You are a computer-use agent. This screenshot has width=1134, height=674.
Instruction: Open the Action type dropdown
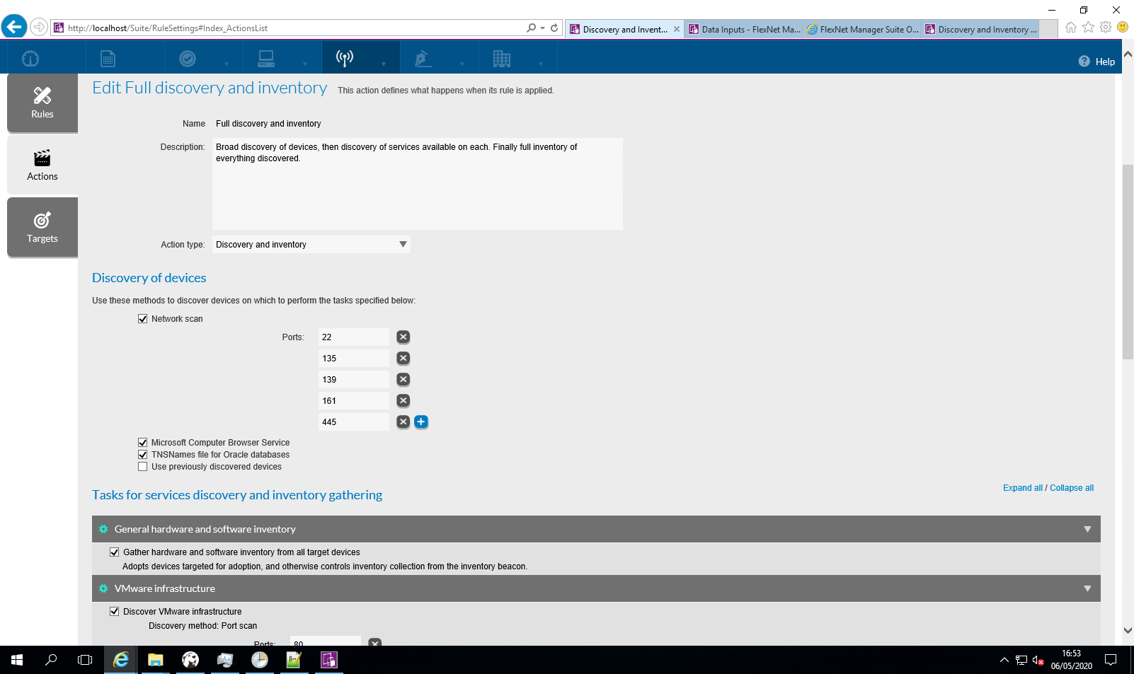pos(311,245)
